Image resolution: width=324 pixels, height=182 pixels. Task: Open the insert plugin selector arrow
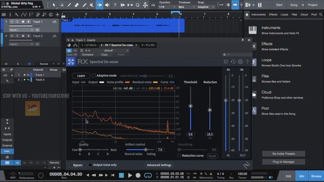[x=136, y=45]
